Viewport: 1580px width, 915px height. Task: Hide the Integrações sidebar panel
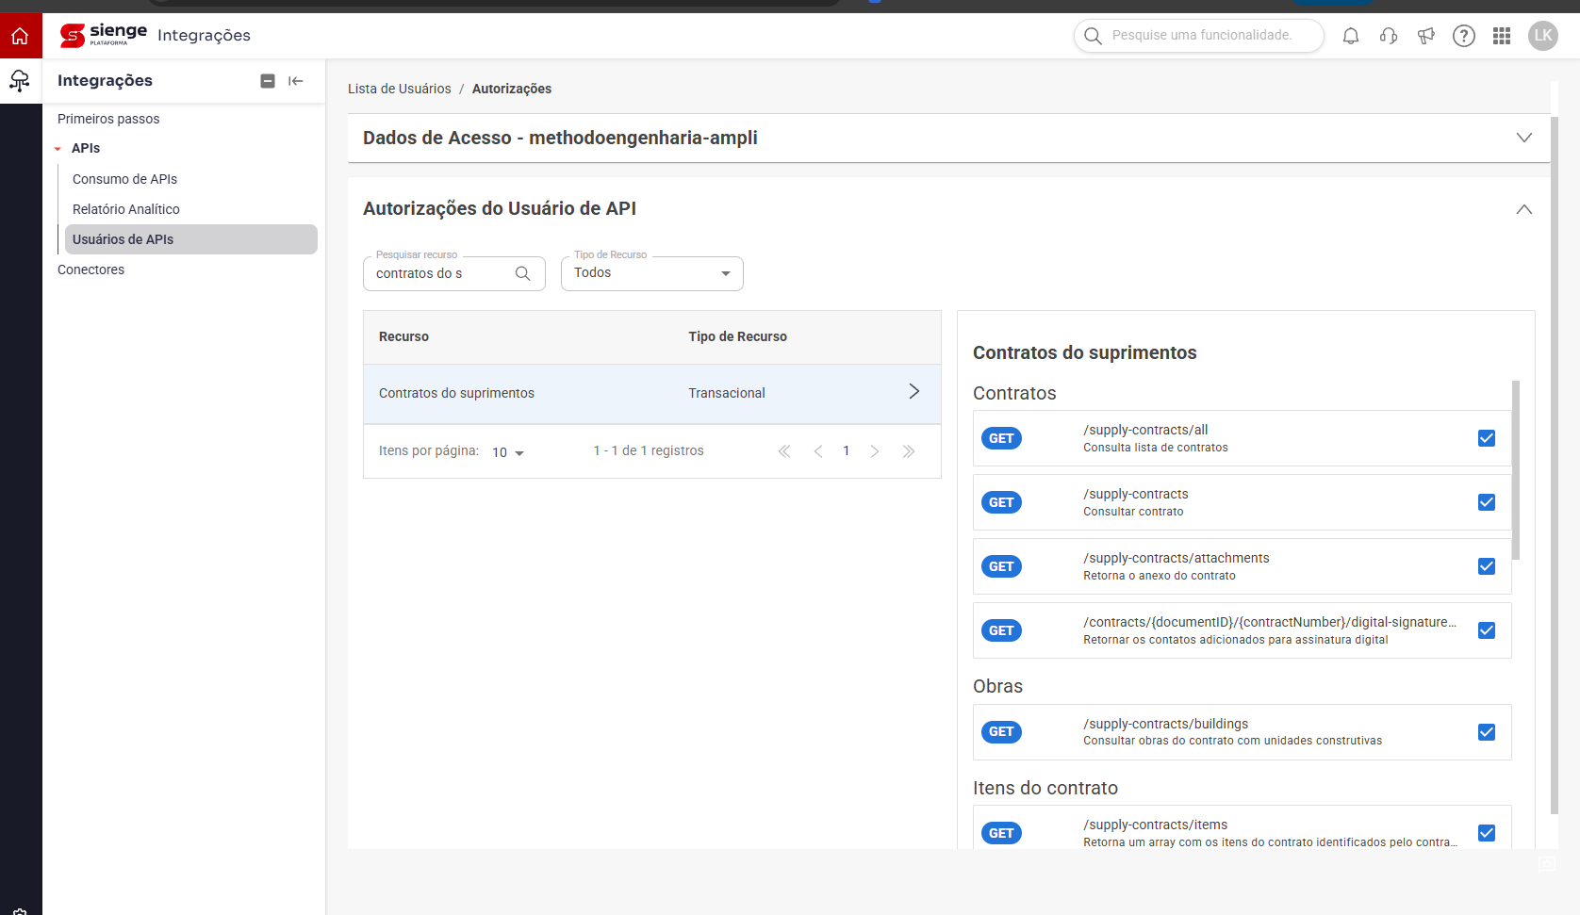(296, 81)
